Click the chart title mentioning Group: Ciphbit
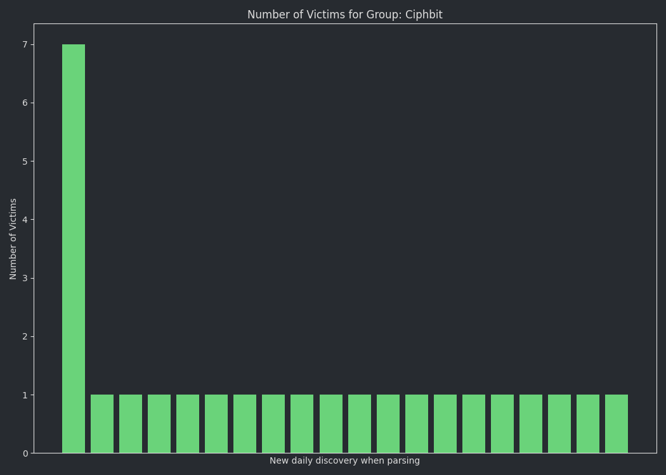Image resolution: width=666 pixels, height=475 pixels. 345,15
